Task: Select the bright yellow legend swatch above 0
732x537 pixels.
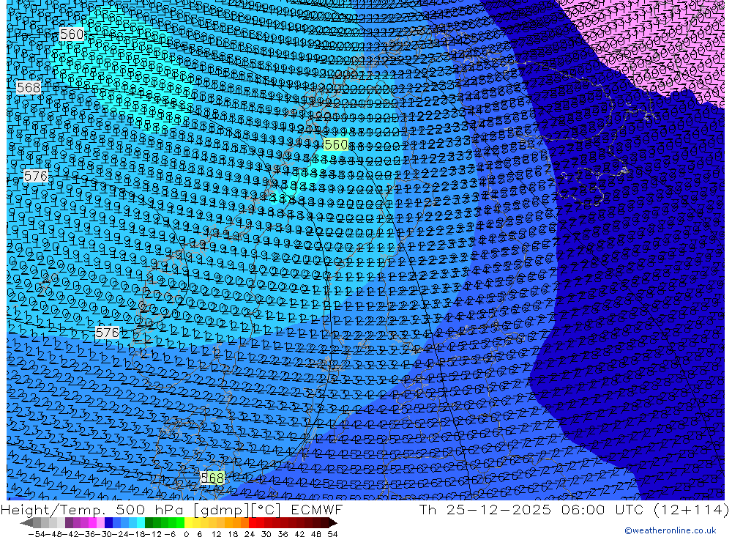Action: click(x=188, y=523)
